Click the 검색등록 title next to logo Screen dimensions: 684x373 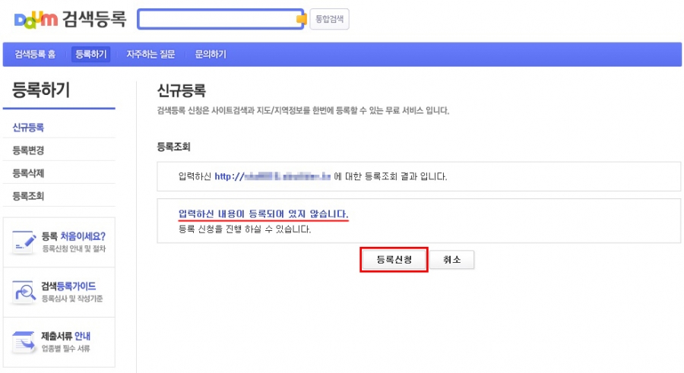pos(95,20)
